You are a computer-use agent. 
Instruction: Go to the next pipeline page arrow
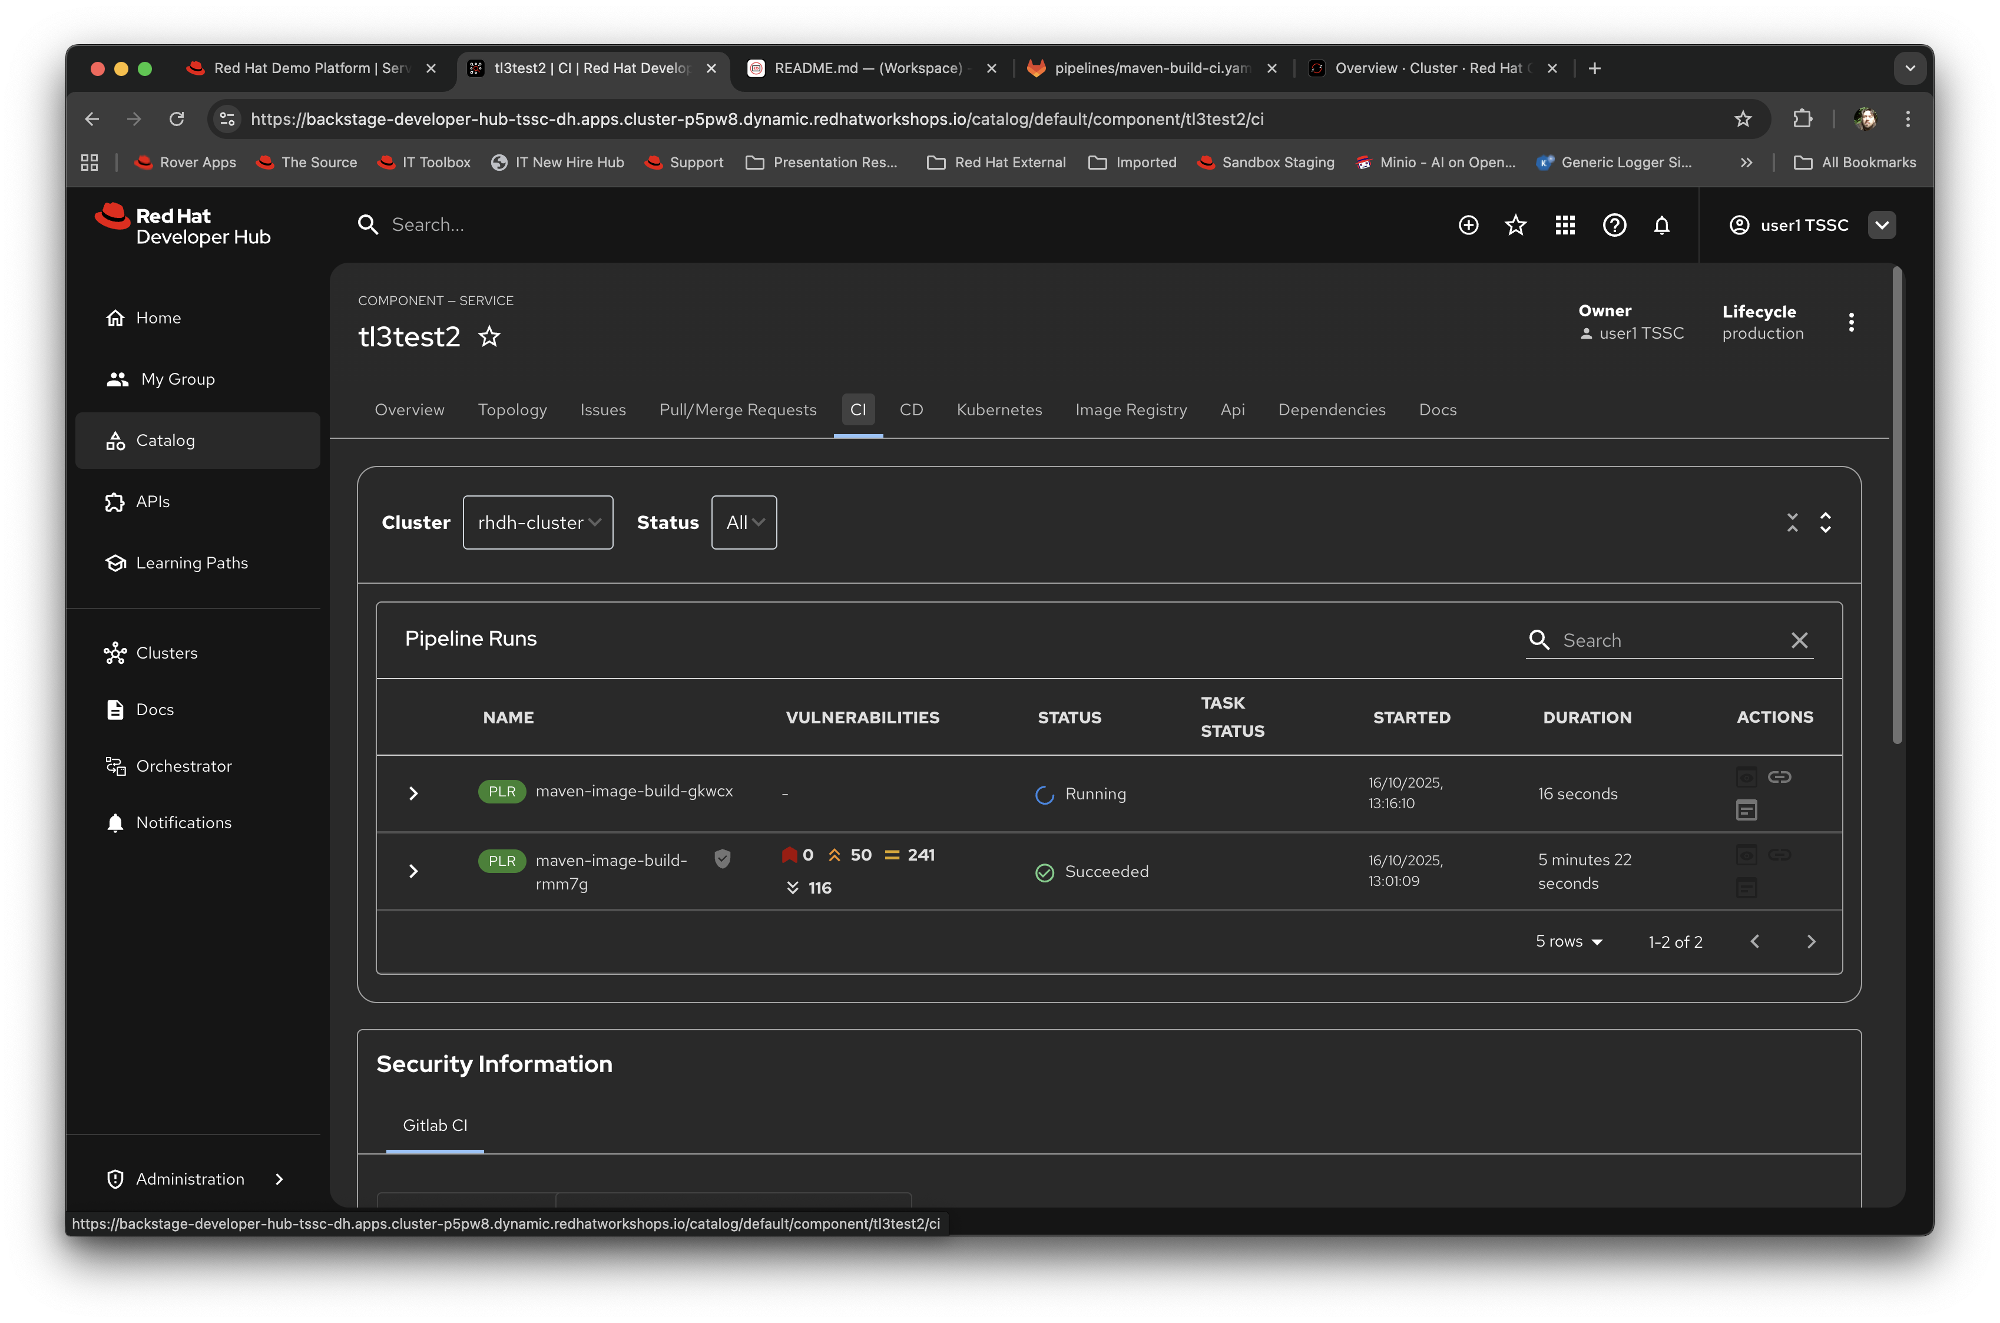tap(1811, 941)
